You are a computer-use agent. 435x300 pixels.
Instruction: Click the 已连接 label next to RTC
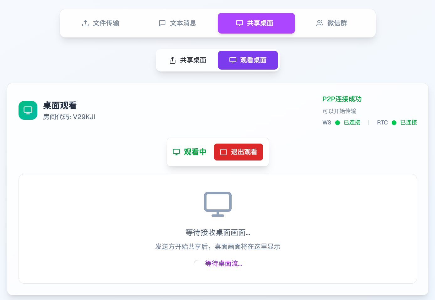pyautogui.click(x=409, y=123)
